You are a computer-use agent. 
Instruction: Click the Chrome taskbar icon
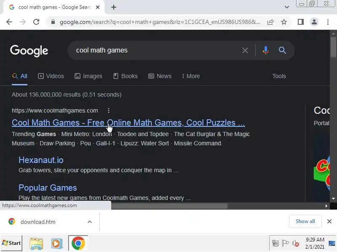point(78,243)
